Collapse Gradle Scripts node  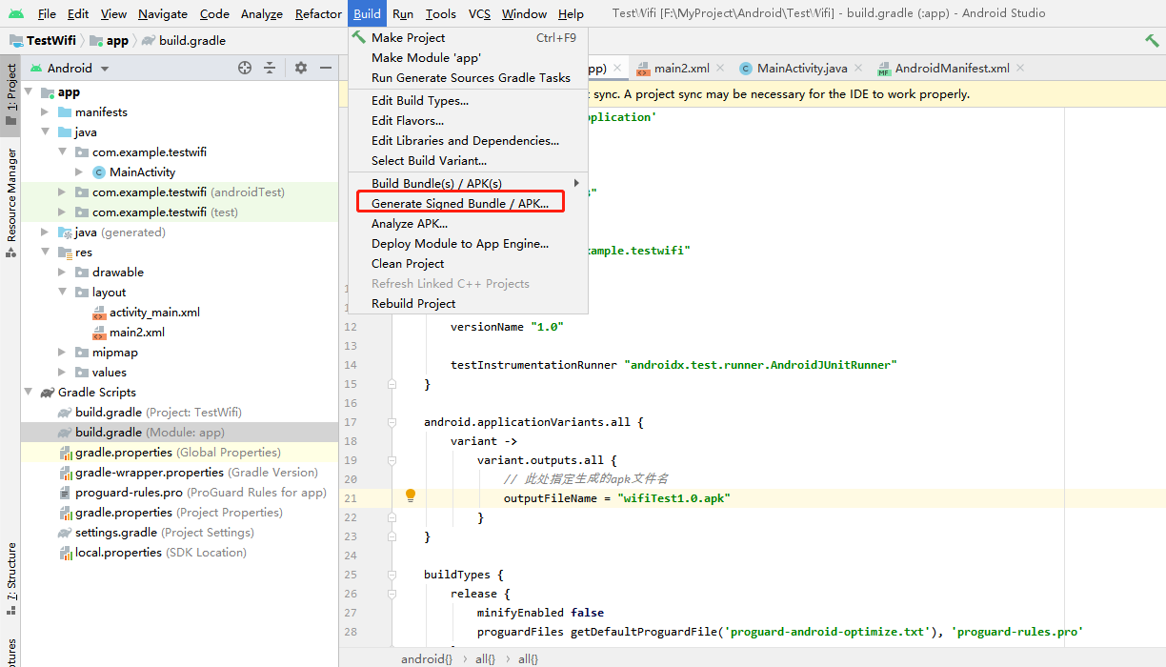point(28,393)
